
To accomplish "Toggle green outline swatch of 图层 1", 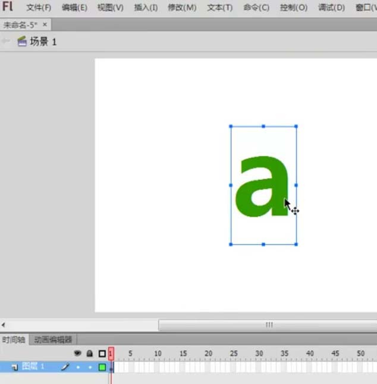I will tap(102, 367).
